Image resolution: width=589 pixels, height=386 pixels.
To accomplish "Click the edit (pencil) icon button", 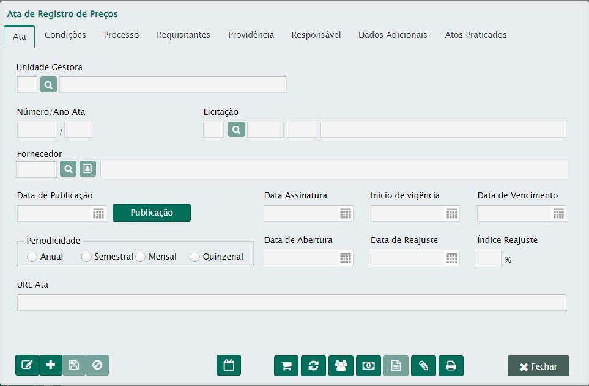I will (27, 365).
